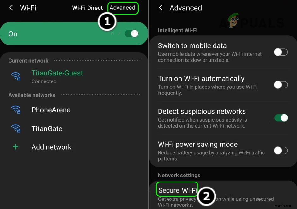
Task: Tap the step one marker on the Wi-Fi screen
Action: tap(107, 21)
